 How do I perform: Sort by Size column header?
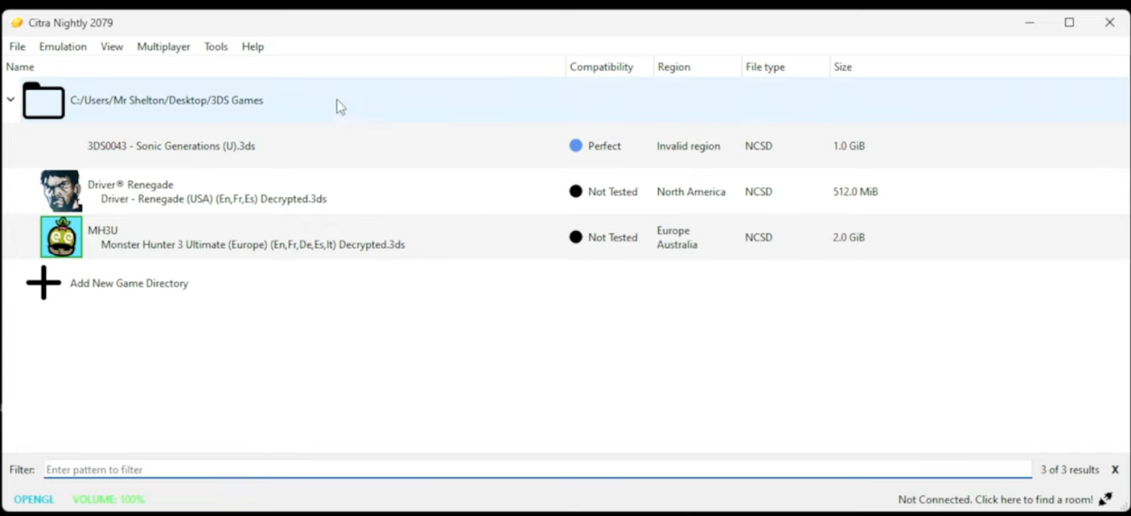pyautogui.click(x=978, y=67)
